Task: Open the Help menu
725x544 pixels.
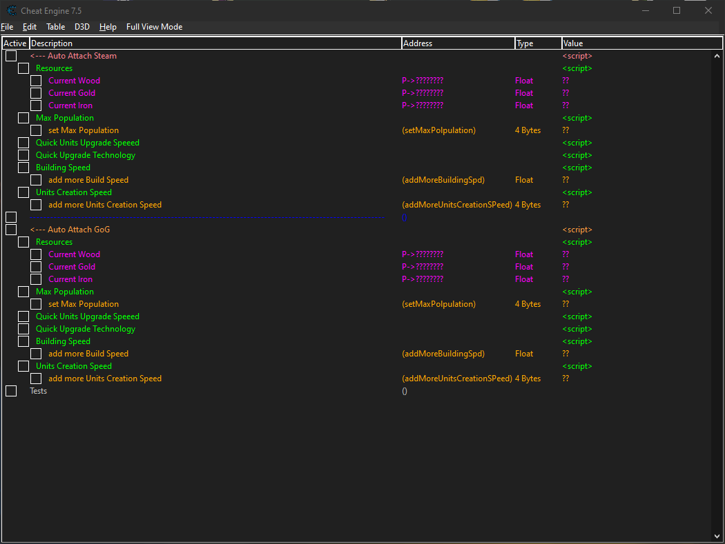Action: pyautogui.click(x=108, y=27)
